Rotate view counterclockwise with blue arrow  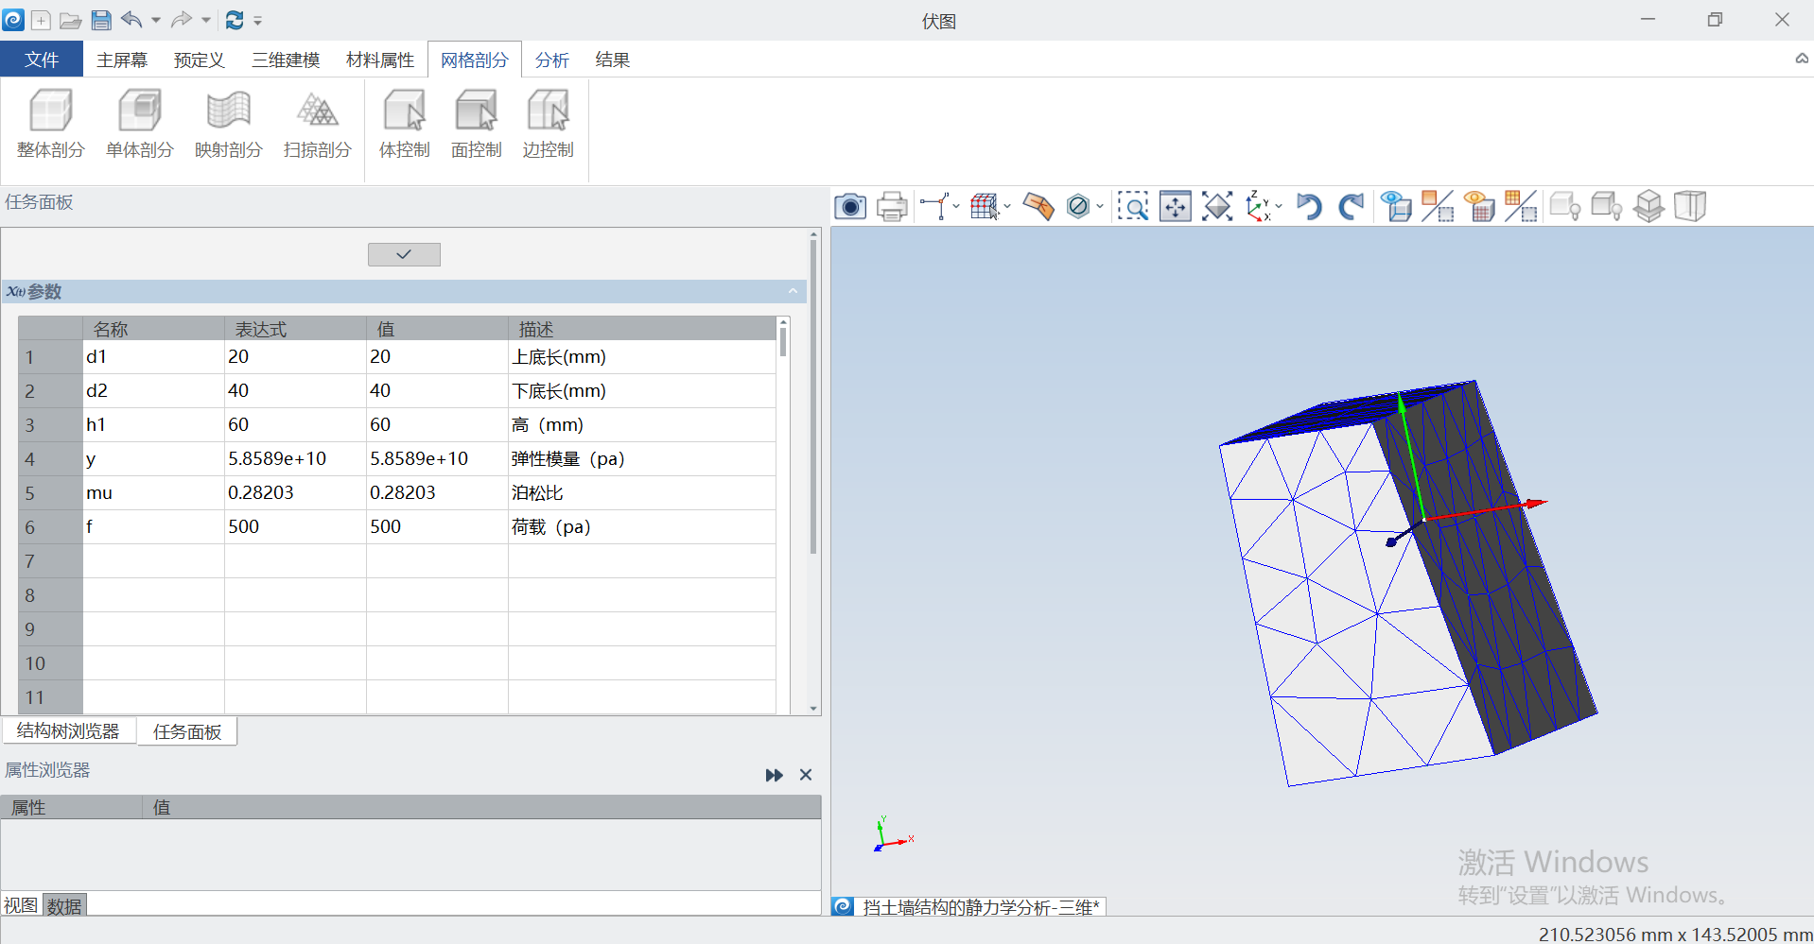point(1309,206)
